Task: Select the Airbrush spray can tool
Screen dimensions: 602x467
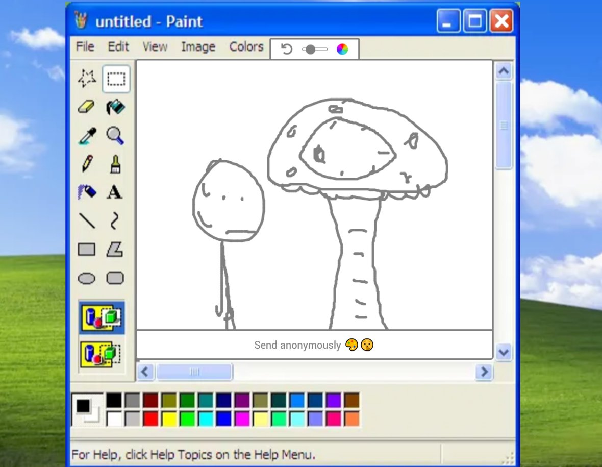Action: (87, 192)
